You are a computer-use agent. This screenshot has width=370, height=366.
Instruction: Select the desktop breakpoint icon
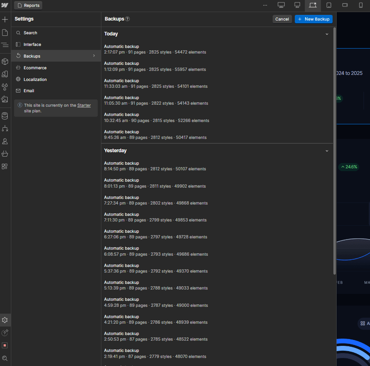[281, 5]
